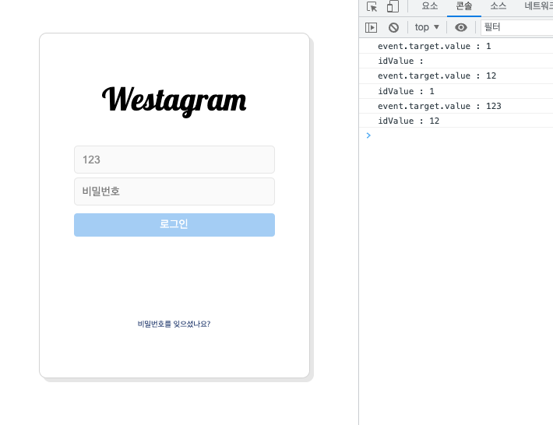Open the 네트워크 tab

click(x=538, y=6)
